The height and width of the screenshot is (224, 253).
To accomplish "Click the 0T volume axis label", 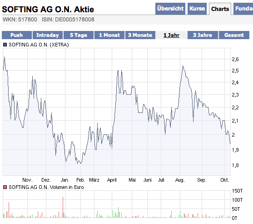I will pos(234,219).
